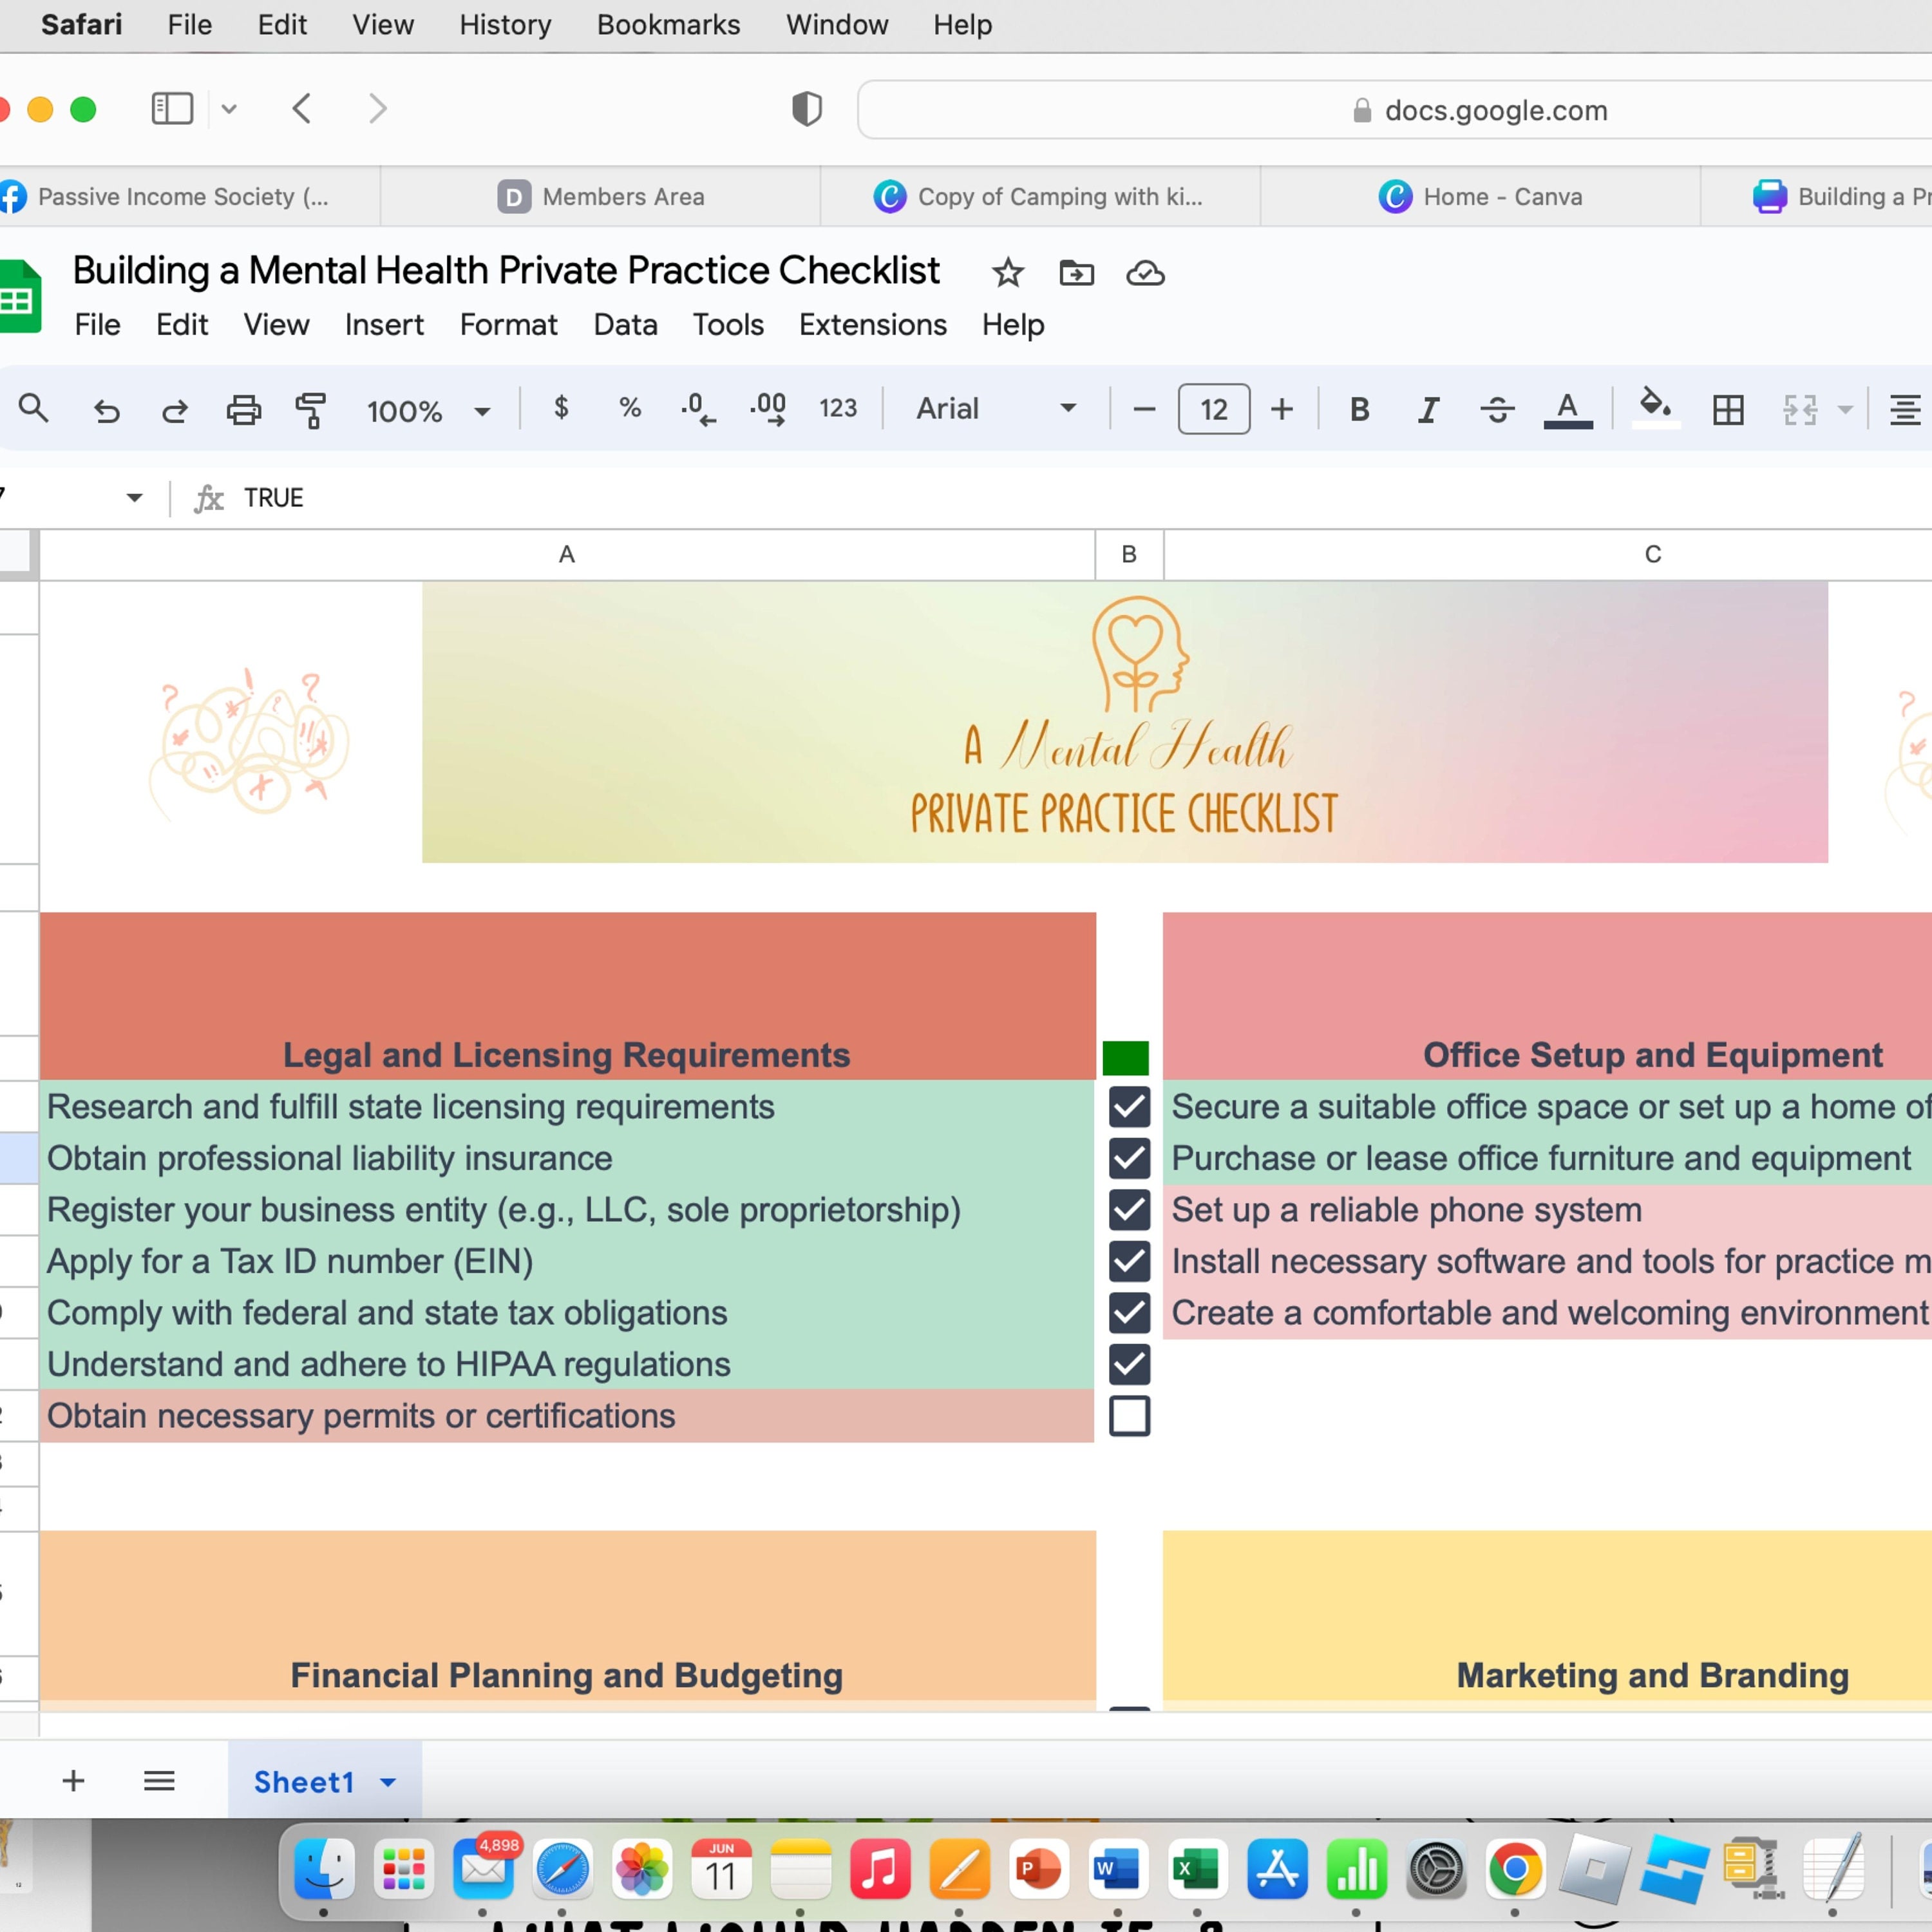1932x1932 pixels.
Task: Open Safari's Bookmarks menu
Action: pos(668,25)
